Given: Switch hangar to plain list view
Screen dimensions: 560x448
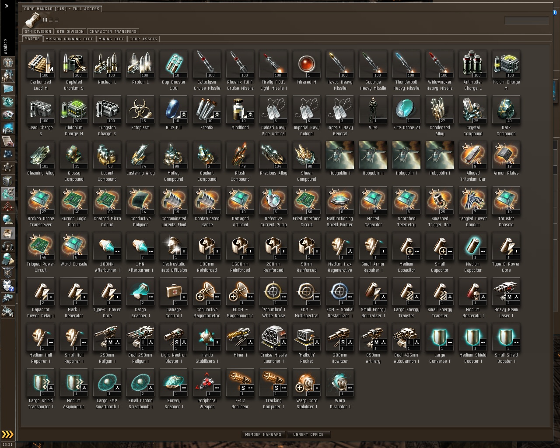Looking at the screenshot, I should point(56,20).
